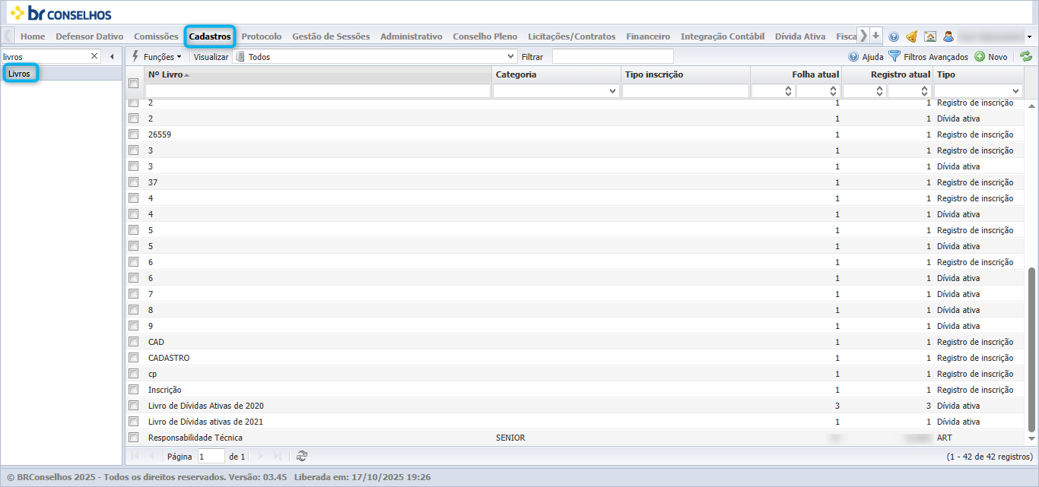The height and width of the screenshot is (487, 1039).
Task: Open Filtros Avançados
Action: tap(929, 57)
